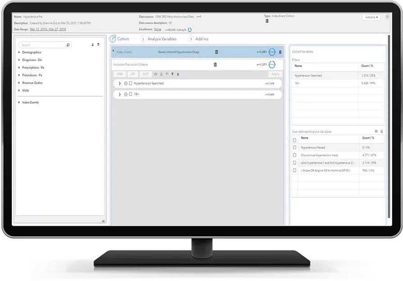This screenshot has width=403, height=281.
Task: Tick the 18+ criteria checkbox
Action: (131, 94)
